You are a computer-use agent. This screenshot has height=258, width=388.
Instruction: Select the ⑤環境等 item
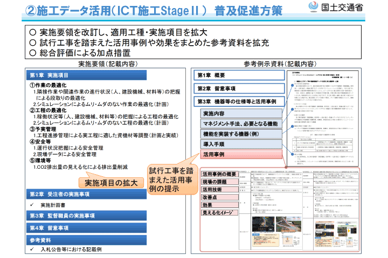coord(40,161)
